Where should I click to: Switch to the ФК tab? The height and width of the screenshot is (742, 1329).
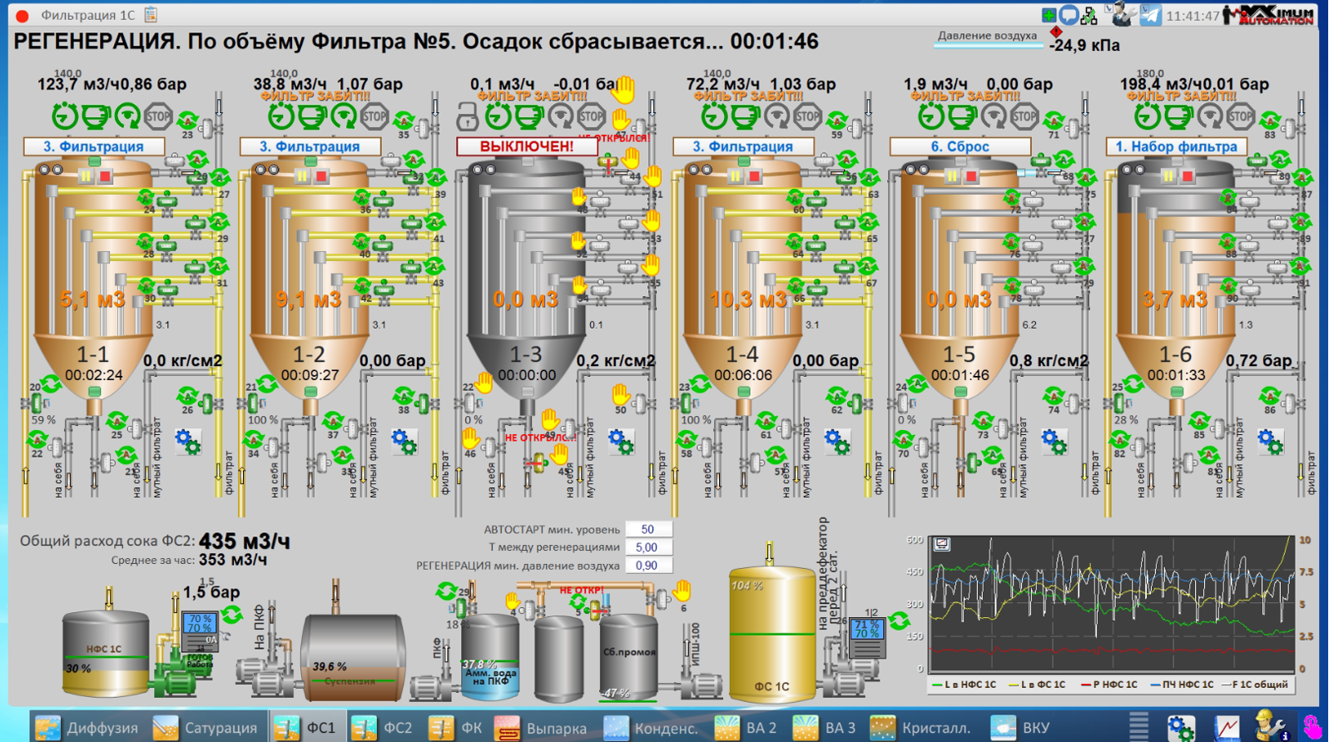coord(456,727)
